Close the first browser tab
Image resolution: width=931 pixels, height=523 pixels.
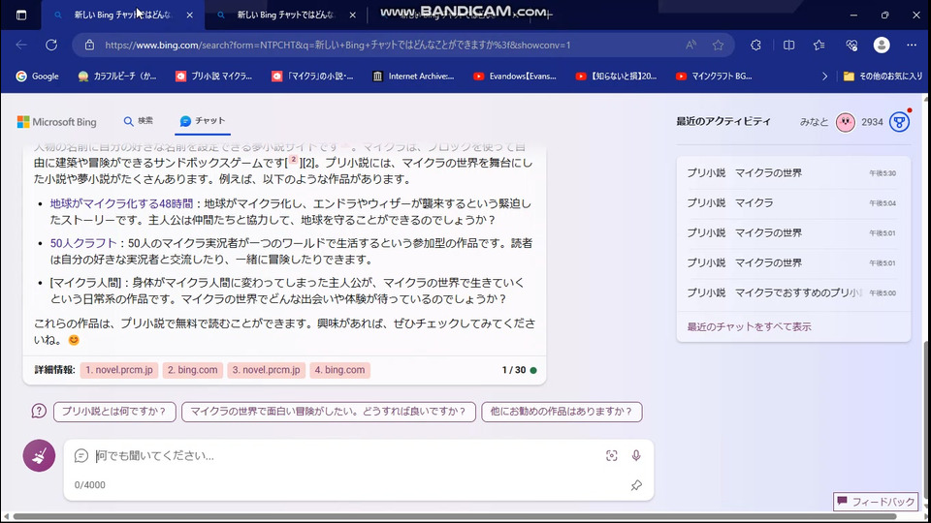[189, 15]
